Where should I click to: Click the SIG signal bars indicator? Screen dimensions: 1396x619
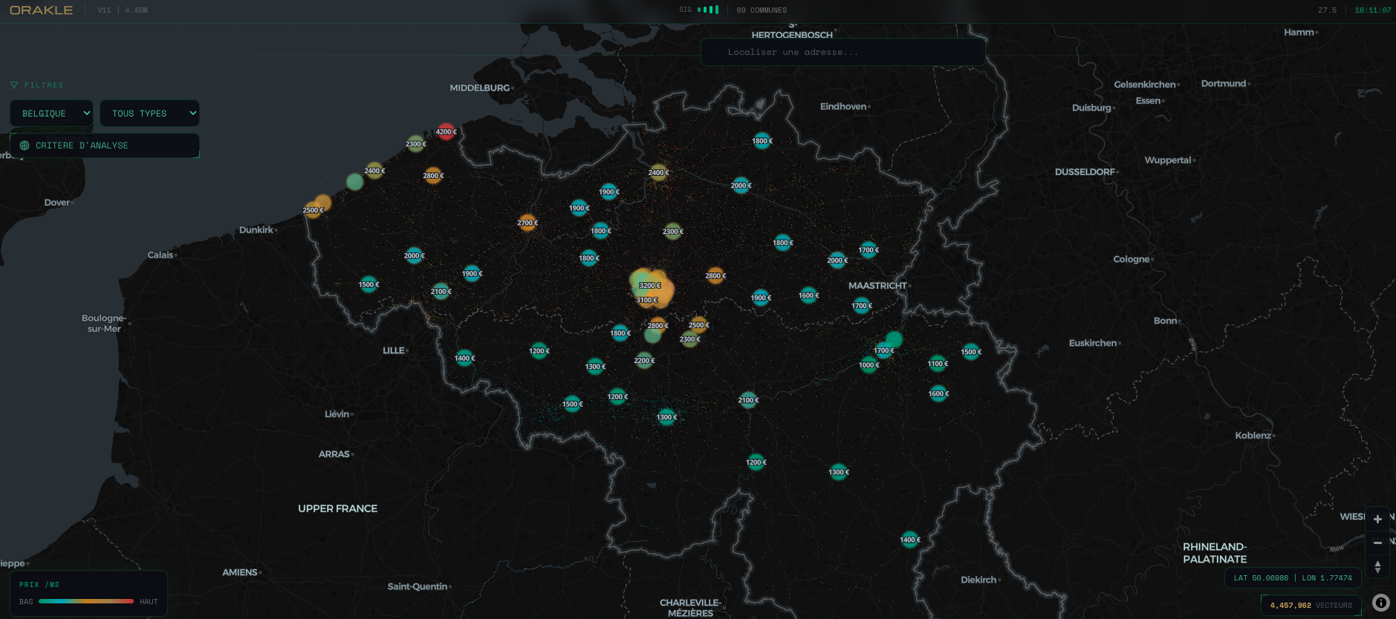click(708, 10)
